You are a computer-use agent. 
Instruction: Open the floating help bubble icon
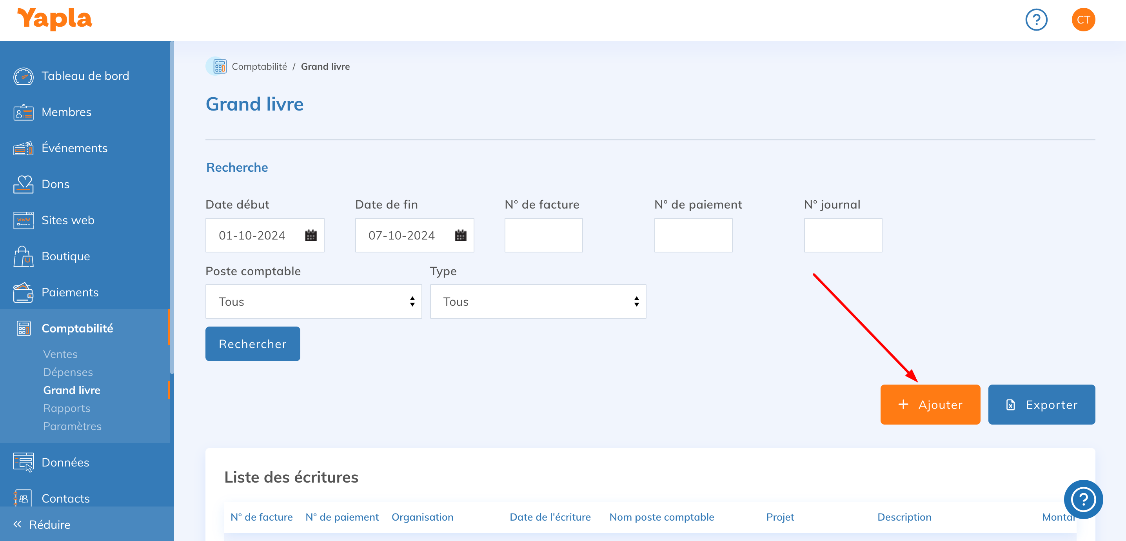pyautogui.click(x=1083, y=499)
